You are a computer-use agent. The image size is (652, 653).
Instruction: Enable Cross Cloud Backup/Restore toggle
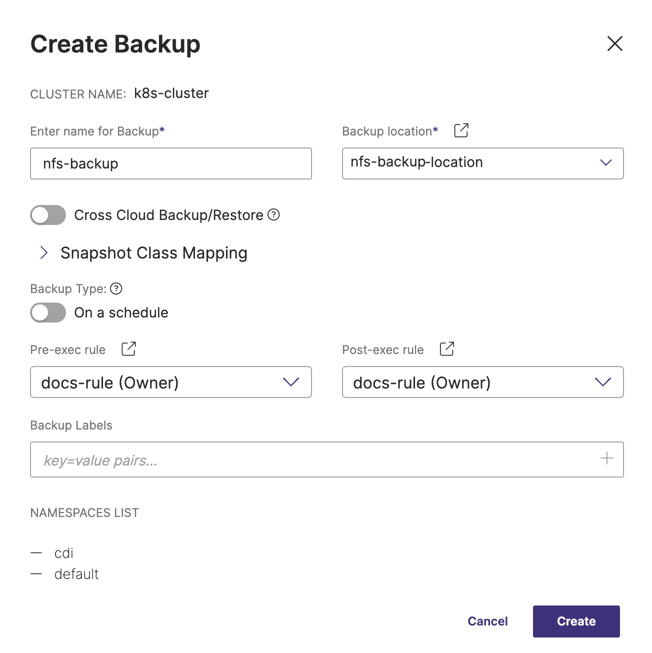coord(48,215)
